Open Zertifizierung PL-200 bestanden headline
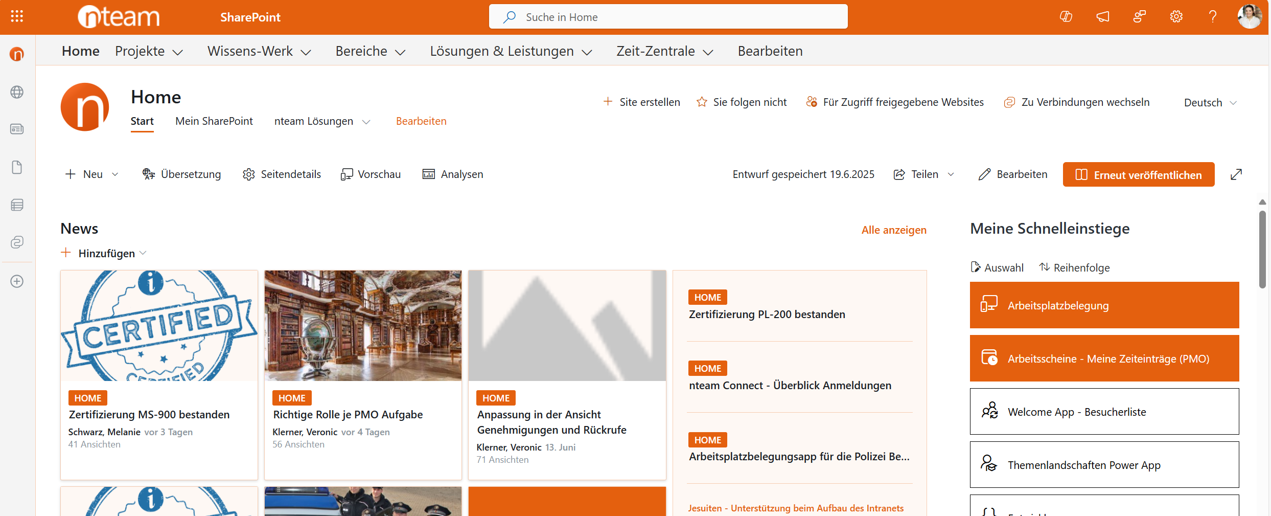The image size is (1271, 516). tap(767, 315)
